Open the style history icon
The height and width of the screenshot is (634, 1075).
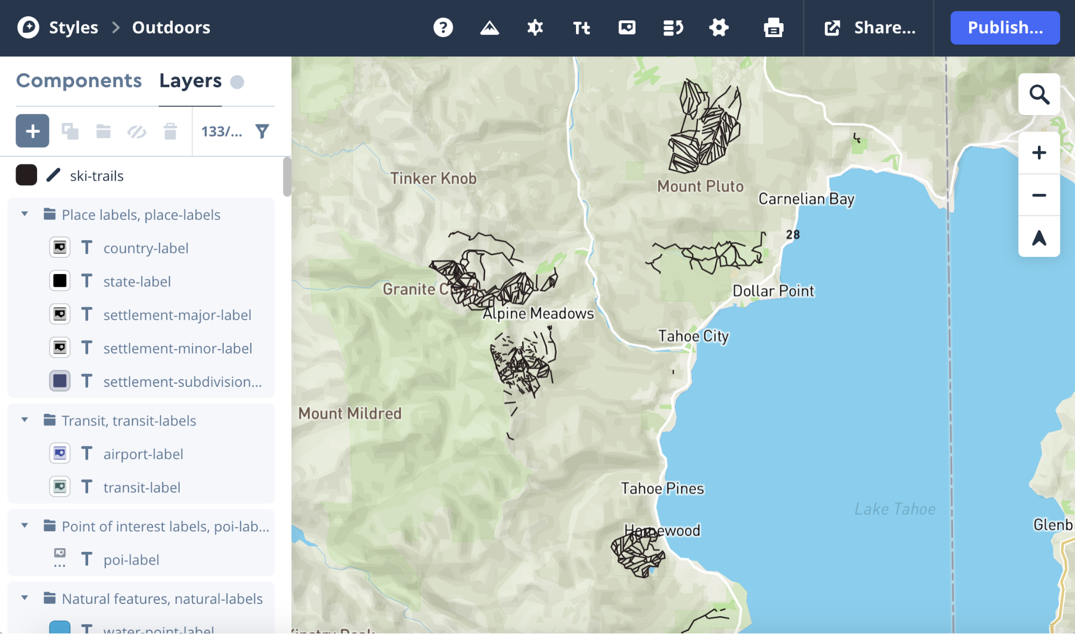pos(673,27)
